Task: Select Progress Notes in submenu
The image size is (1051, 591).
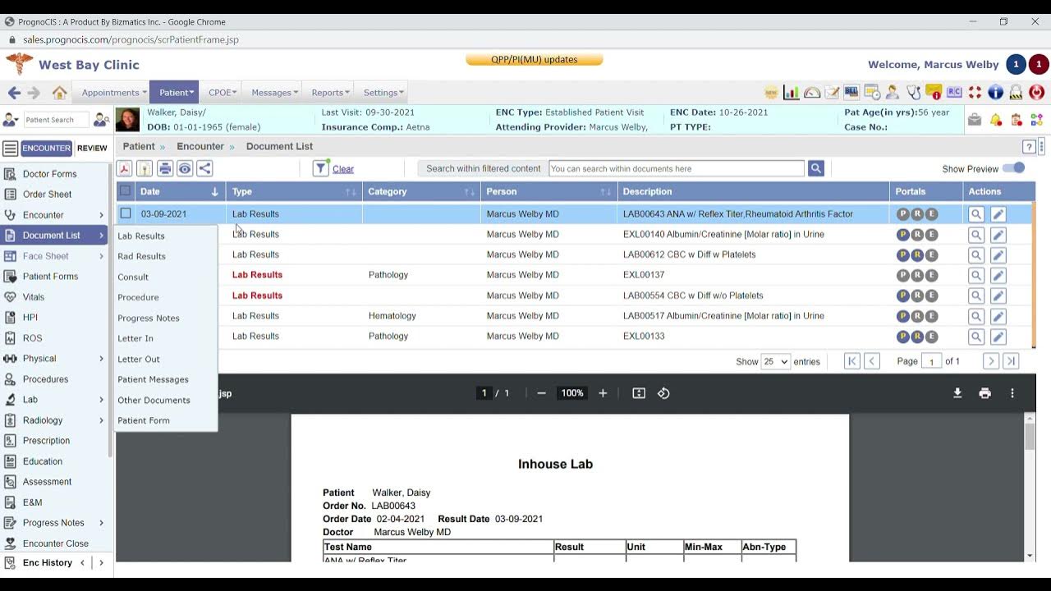Action: point(149,318)
